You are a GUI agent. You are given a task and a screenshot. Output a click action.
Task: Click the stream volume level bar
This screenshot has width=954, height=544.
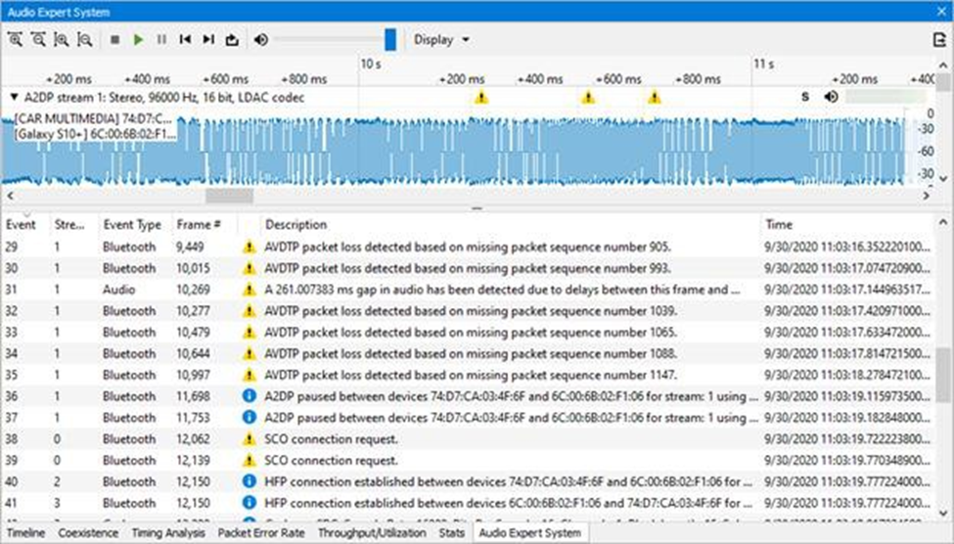click(886, 97)
